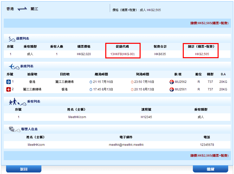
Task: Click the China Eastern logo beside MU2562
Action: 172,82
